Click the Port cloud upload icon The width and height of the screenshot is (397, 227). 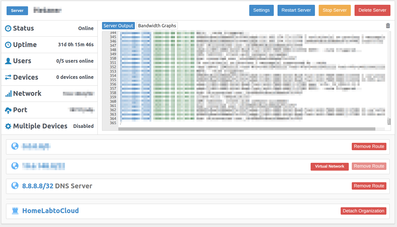8,110
